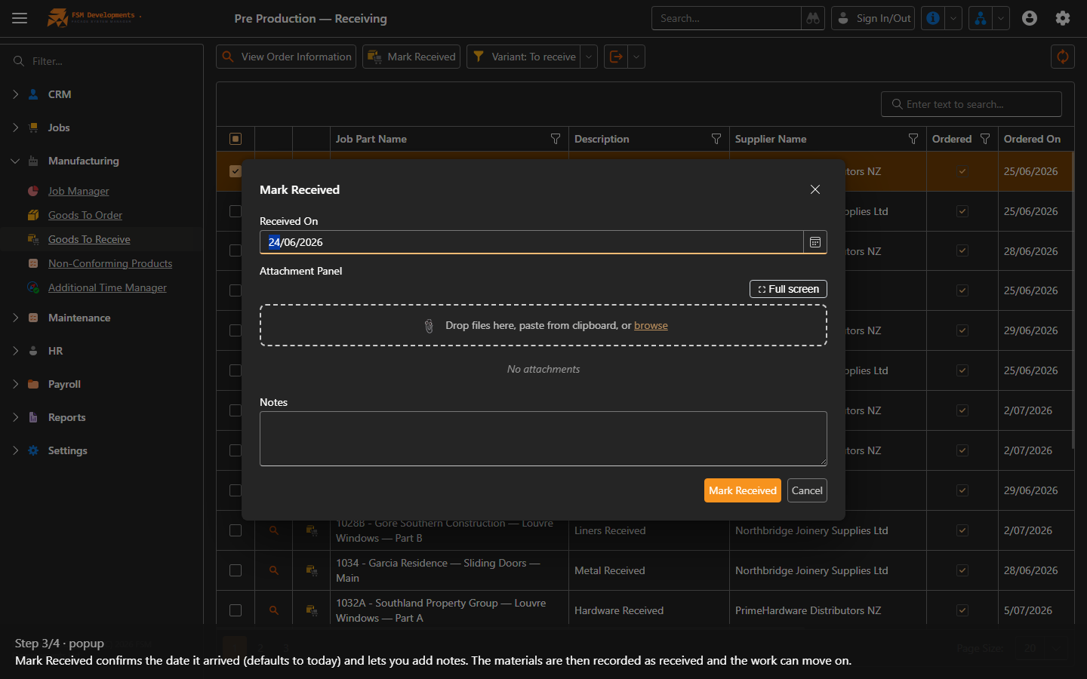Toggle the select-all header checkbox

coord(236,139)
